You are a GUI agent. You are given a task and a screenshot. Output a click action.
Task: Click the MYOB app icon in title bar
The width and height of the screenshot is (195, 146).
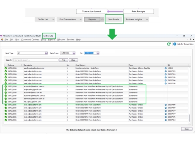coord(1,36)
